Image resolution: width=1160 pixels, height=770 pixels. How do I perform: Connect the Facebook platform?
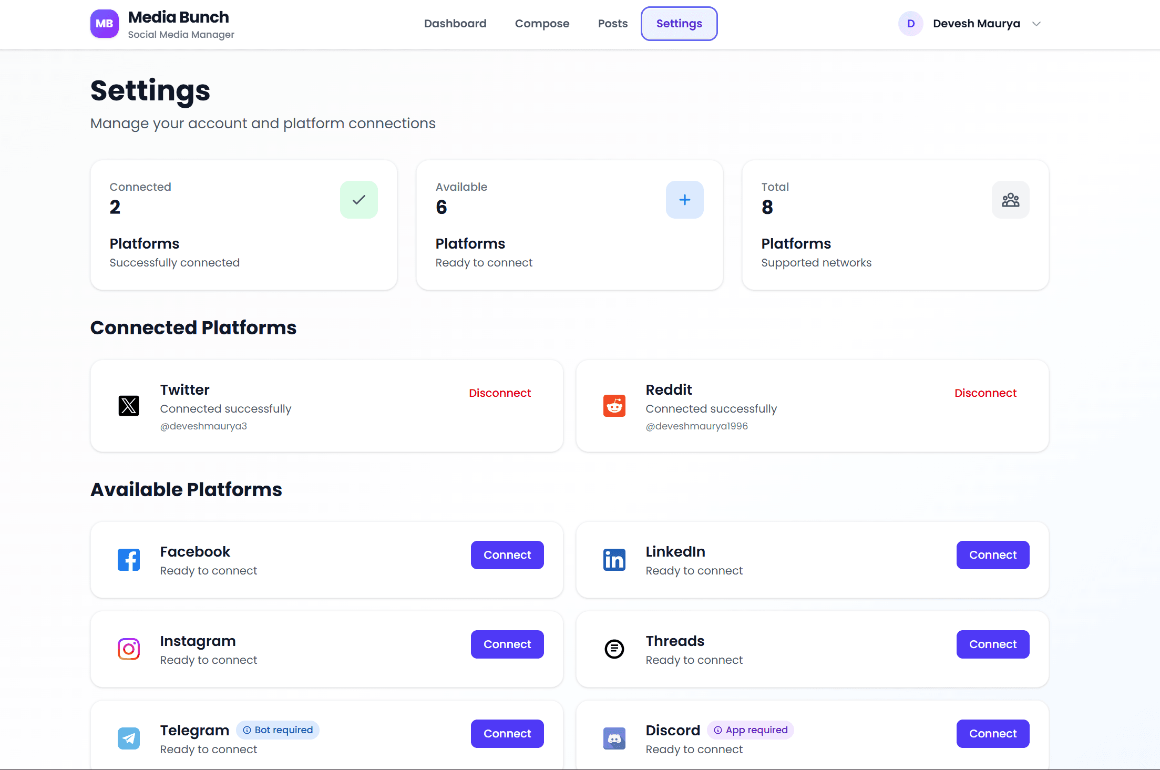pyautogui.click(x=507, y=555)
